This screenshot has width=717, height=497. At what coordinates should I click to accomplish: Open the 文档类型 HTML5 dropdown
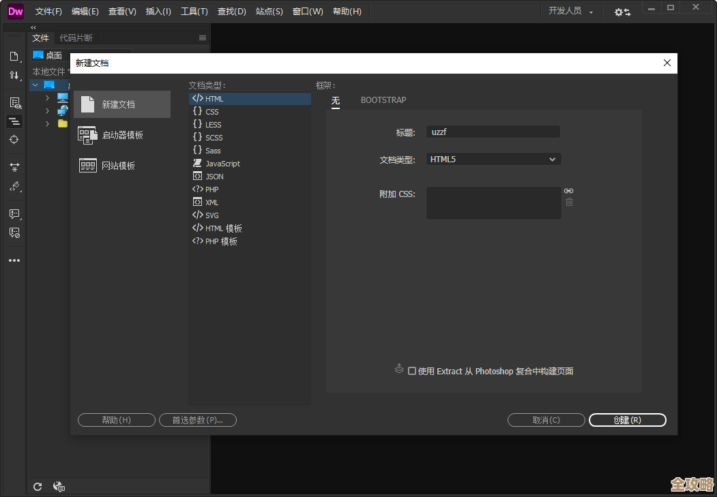[493, 159]
